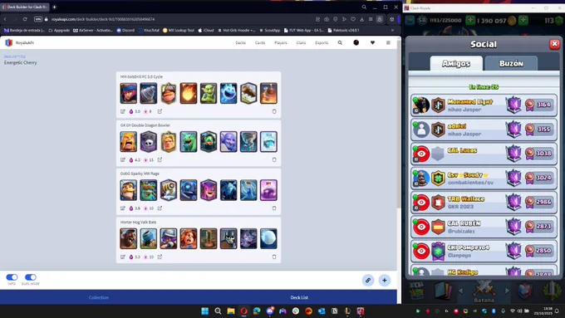565x318 pixels.
Task: Spectate CHI Pompeyo4 with the eye icon
Action: pyautogui.click(x=421, y=251)
